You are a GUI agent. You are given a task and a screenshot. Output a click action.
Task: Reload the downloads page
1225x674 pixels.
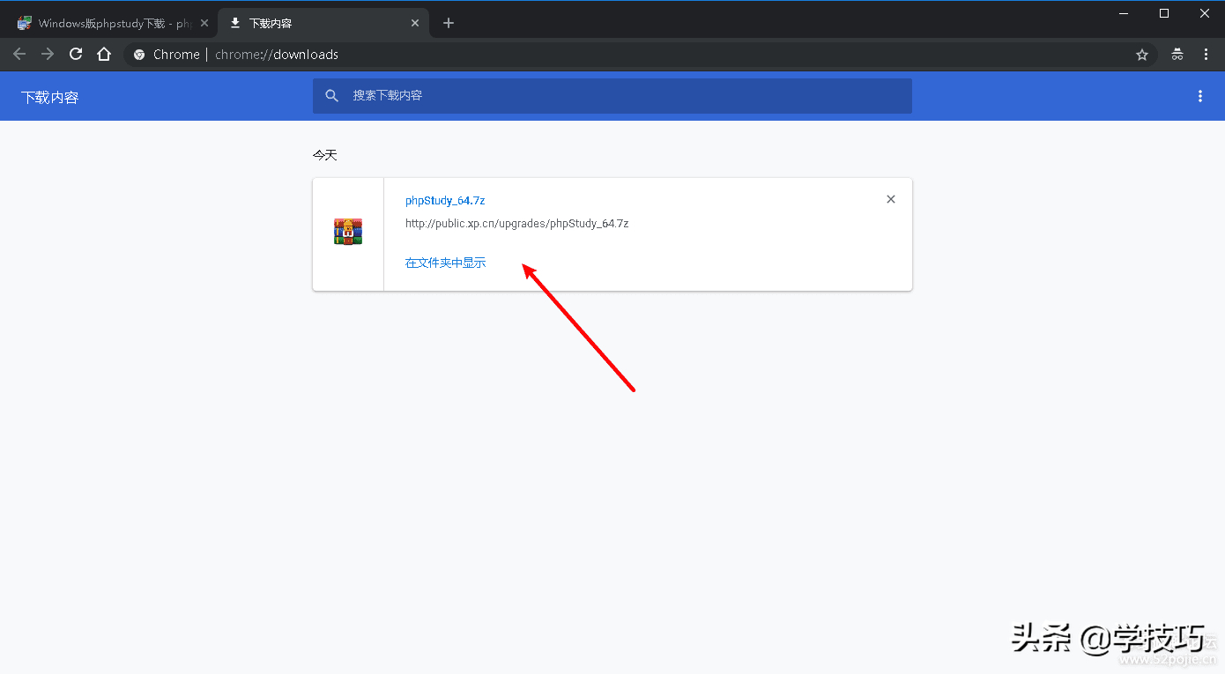(x=76, y=55)
